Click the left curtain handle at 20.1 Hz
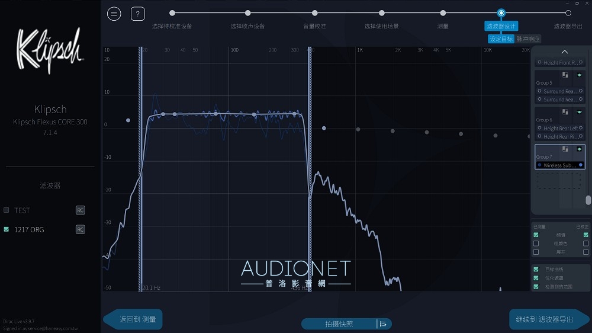Viewport: 592px width, 333px height. pos(140,169)
